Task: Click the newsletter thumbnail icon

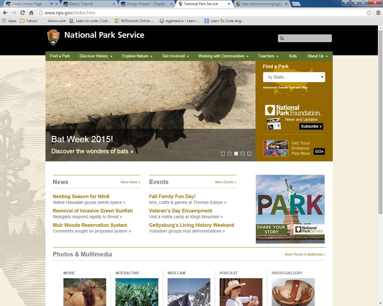Action: [274, 124]
